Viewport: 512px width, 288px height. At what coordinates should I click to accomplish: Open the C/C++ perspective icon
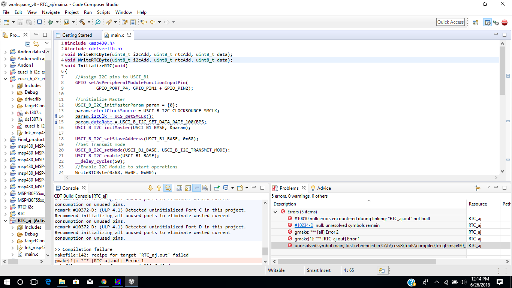488,22
